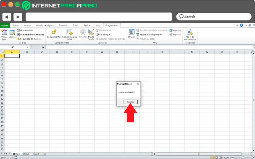Click the browser address bar
This screenshot has width=255, height=159.
99,17
